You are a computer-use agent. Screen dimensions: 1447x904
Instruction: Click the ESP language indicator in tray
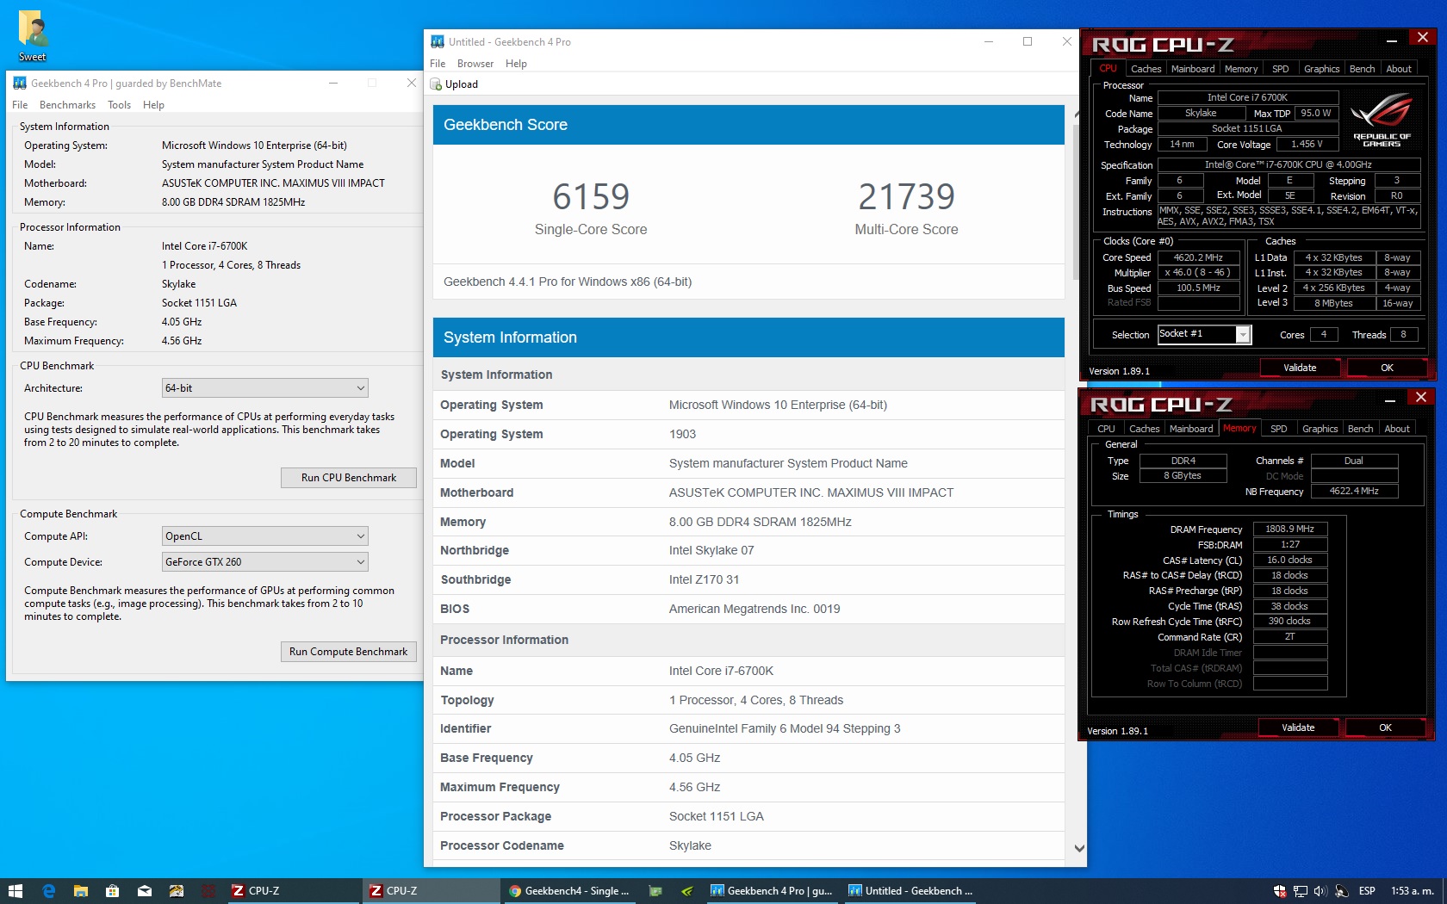click(1367, 891)
